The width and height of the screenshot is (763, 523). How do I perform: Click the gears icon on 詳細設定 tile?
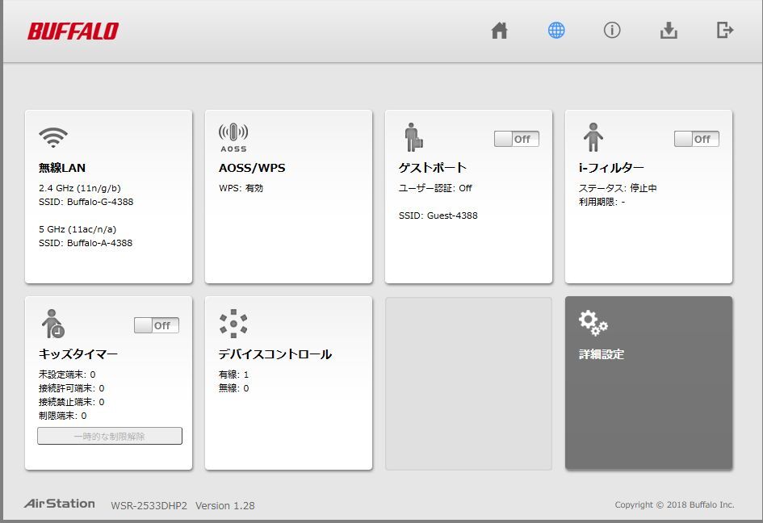(593, 323)
